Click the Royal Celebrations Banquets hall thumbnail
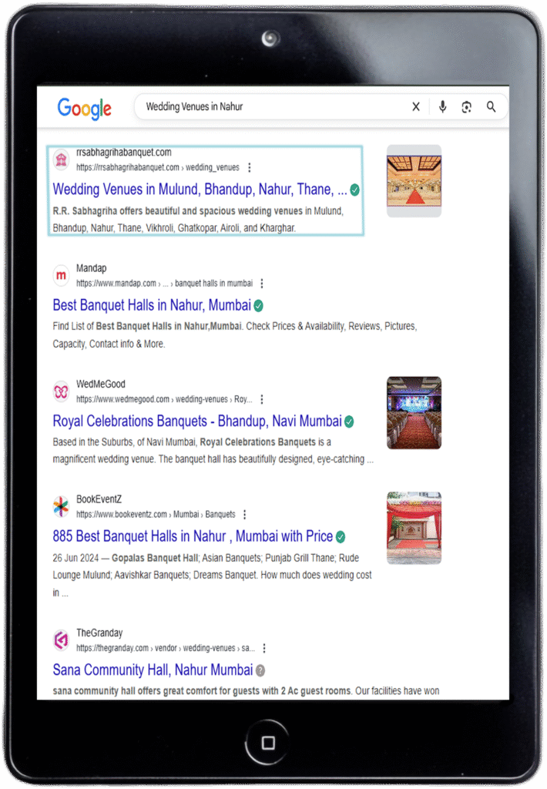This screenshot has height=789, width=547. [414, 413]
